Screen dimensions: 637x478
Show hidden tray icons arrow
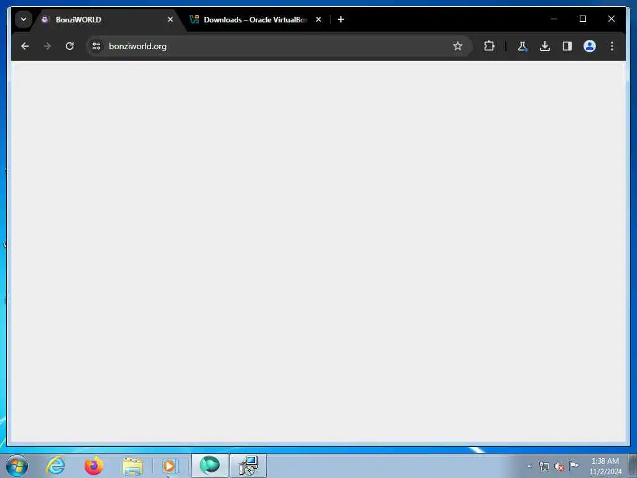[x=529, y=467]
